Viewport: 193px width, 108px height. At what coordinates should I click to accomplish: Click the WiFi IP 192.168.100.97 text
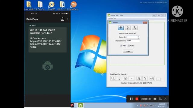point(42,30)
